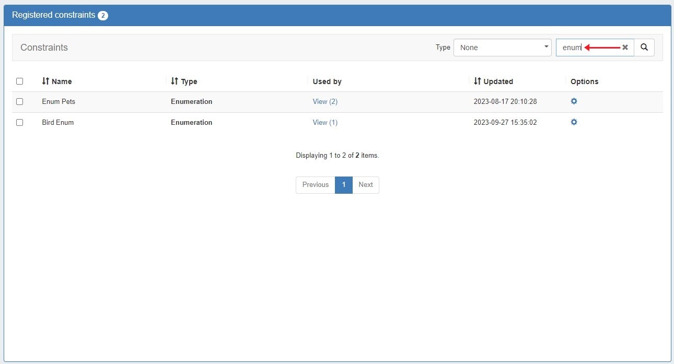
Task: Sort constraints by the Name column
Action: click(57, 81)
